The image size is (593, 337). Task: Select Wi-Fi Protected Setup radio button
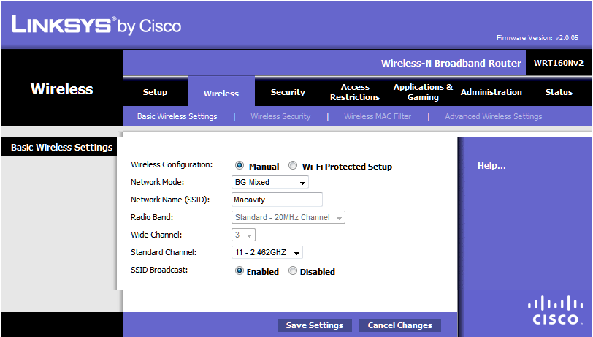[x=293, y=166]
